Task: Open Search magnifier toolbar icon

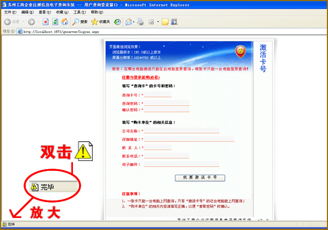Action: (76, 22)
